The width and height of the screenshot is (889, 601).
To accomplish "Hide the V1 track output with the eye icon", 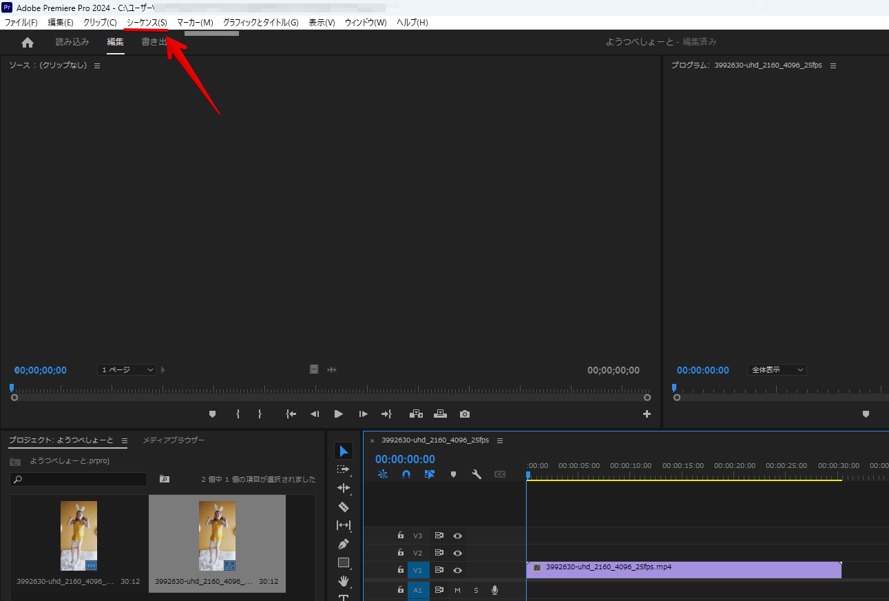I will [457, 570].
